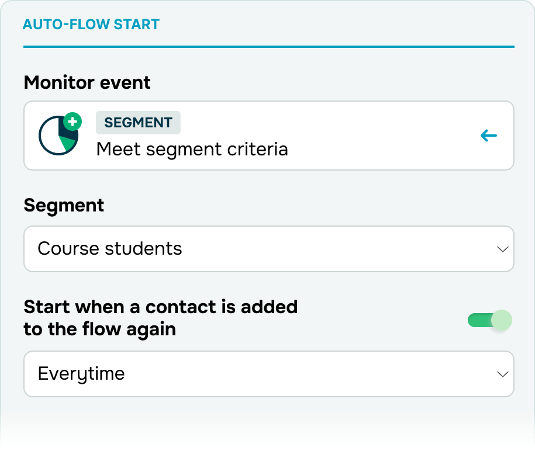Screen dimensions: 535x458
Task: Click the chevron in the Segment selector
Action: pyautogui.click(x=503, y=249)
